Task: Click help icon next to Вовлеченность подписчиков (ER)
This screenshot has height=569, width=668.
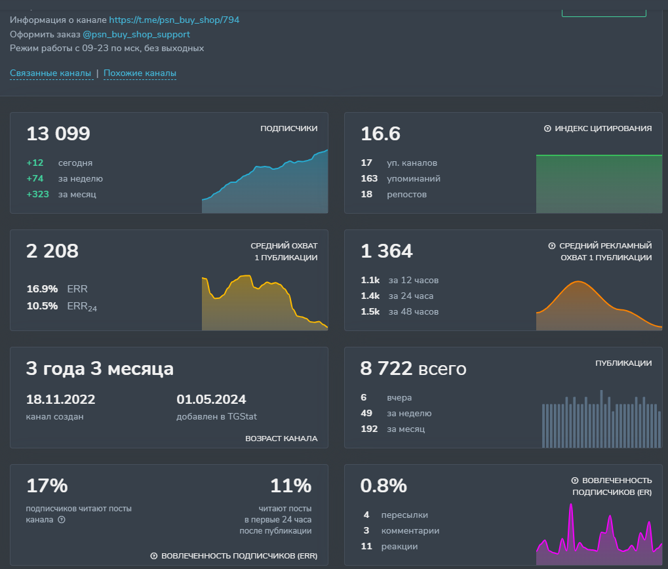Action: pos(575,481)
